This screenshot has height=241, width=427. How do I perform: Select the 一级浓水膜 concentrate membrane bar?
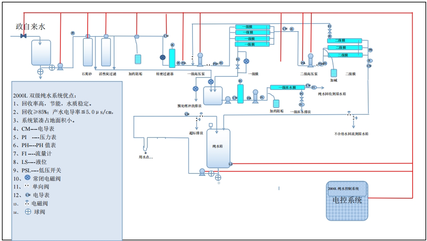287,88
